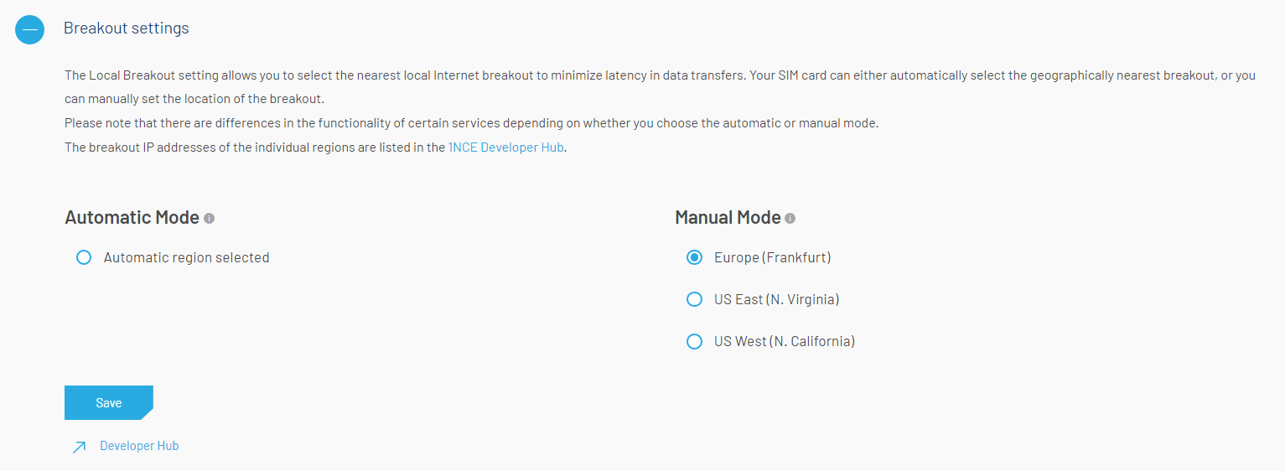Choose the US East (N. Virginia) radio button
Image resolution: width=1285 pixels, height=471 pixels.
pyautogui.click(x=694, y=299)
